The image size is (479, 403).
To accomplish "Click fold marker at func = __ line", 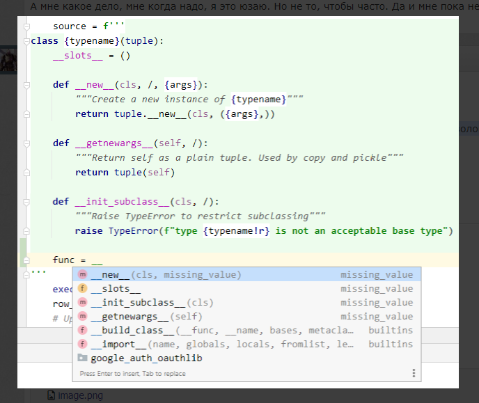I will [27, 260].
